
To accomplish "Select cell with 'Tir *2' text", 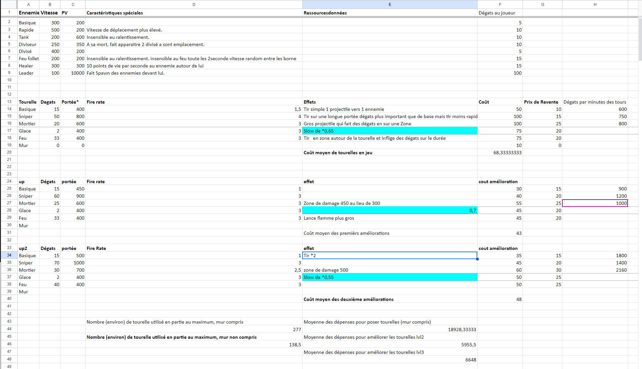I will point(390,256).
